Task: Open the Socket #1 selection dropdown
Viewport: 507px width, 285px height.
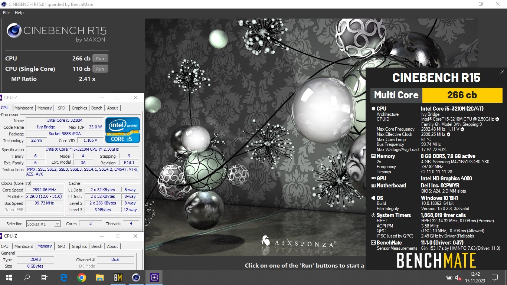Action: point(43,224)
